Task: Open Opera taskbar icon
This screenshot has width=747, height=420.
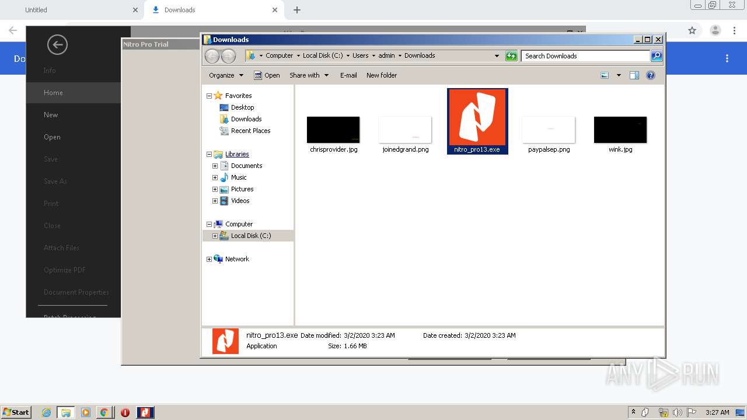Action: point(125,412)
